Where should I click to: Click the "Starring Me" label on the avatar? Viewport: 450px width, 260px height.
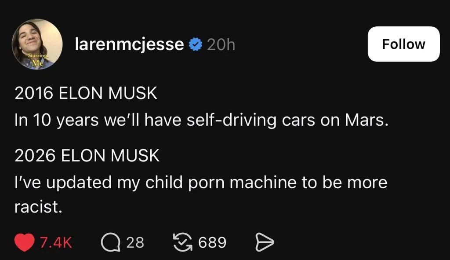coord(38,60)
